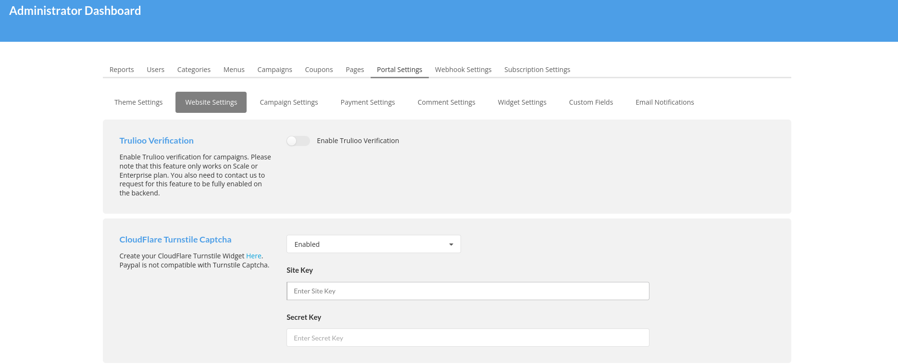Toggle Enable Trulioo Verification switch
The image size is (898, 364).
pyautogui.click(x=298, y=141)
